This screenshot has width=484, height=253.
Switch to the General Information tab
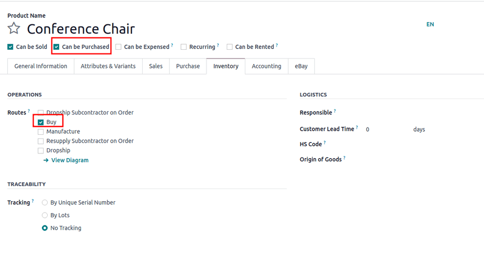pos(40,66)
